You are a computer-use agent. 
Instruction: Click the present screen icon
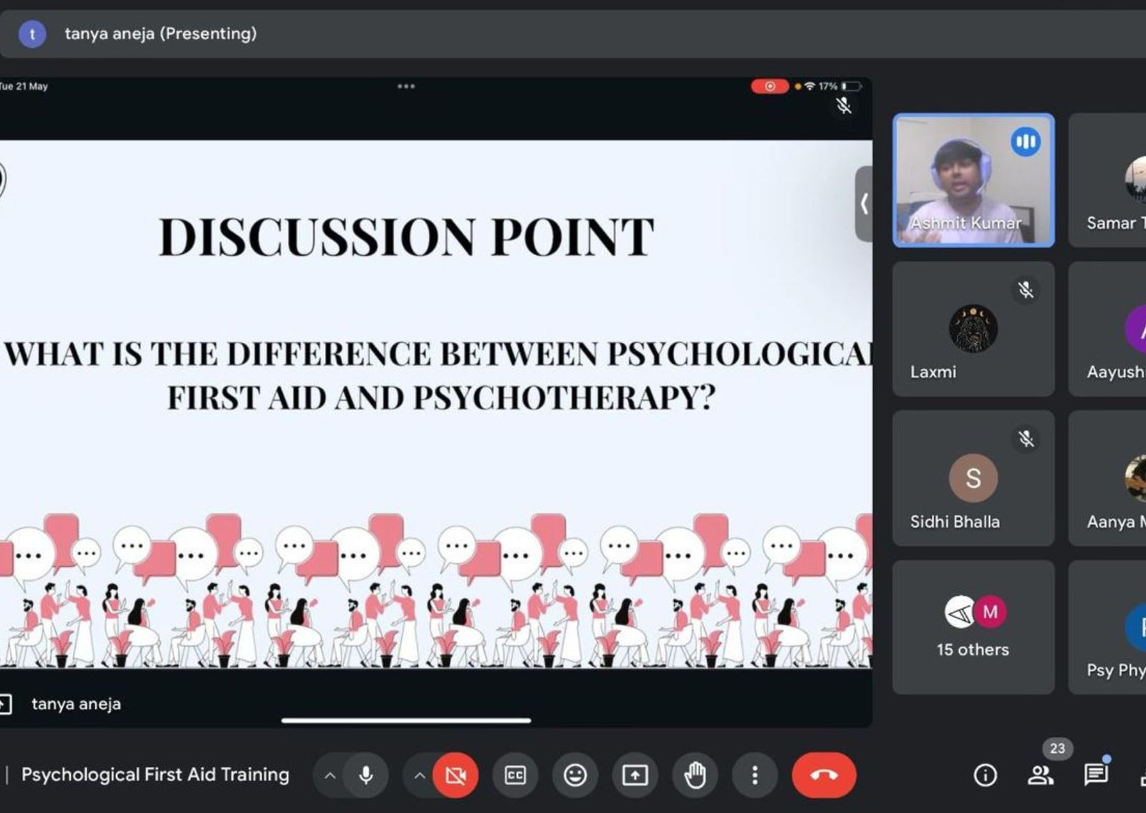(x=635, y=775)
